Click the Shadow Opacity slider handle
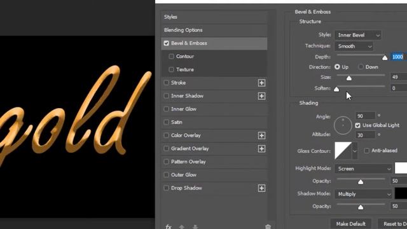This screenshot has height=229, width=407. pos(361,207)
